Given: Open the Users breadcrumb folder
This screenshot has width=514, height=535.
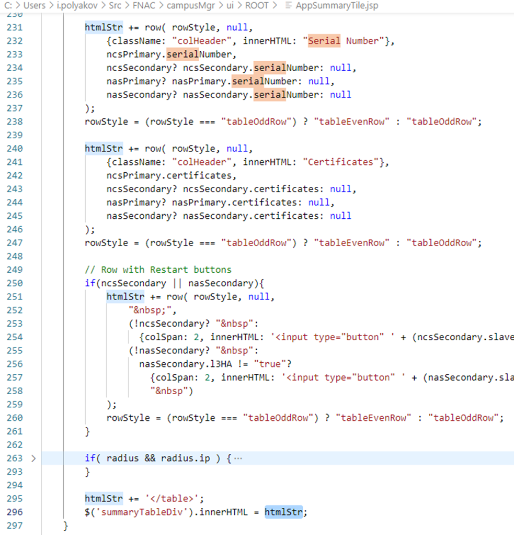Looking at the screenshot, I should (35, 5).
